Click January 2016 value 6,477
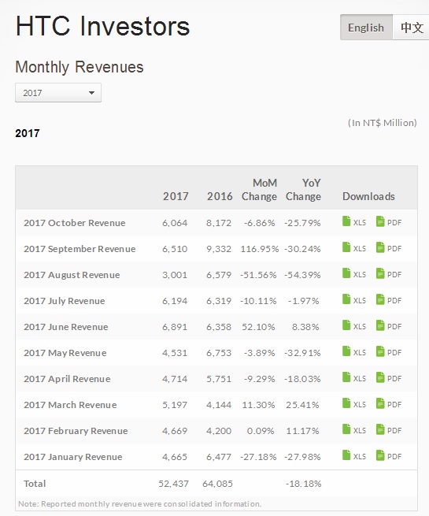 pos(219,457)
